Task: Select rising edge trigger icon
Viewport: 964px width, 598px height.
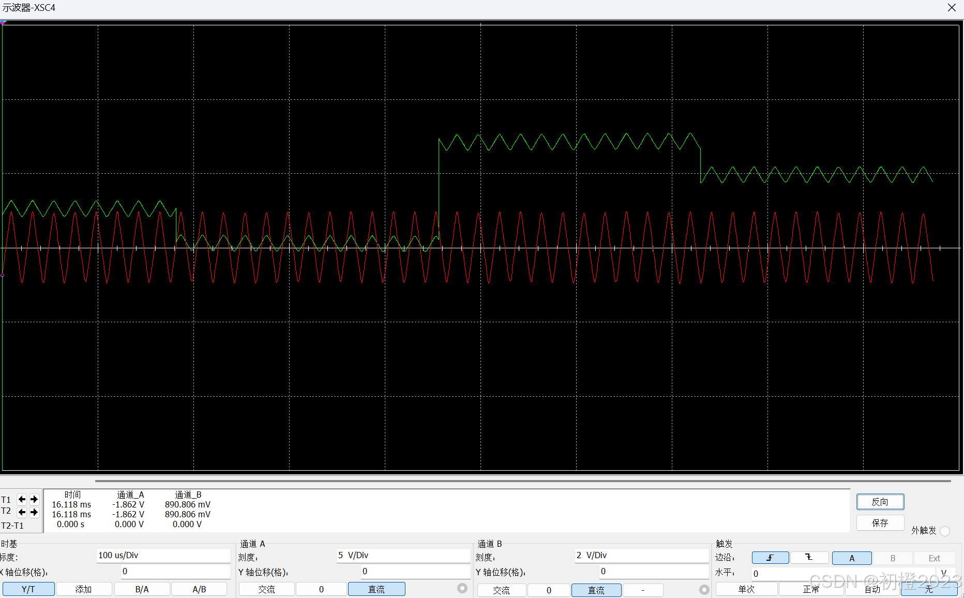Action: [770, 558]
